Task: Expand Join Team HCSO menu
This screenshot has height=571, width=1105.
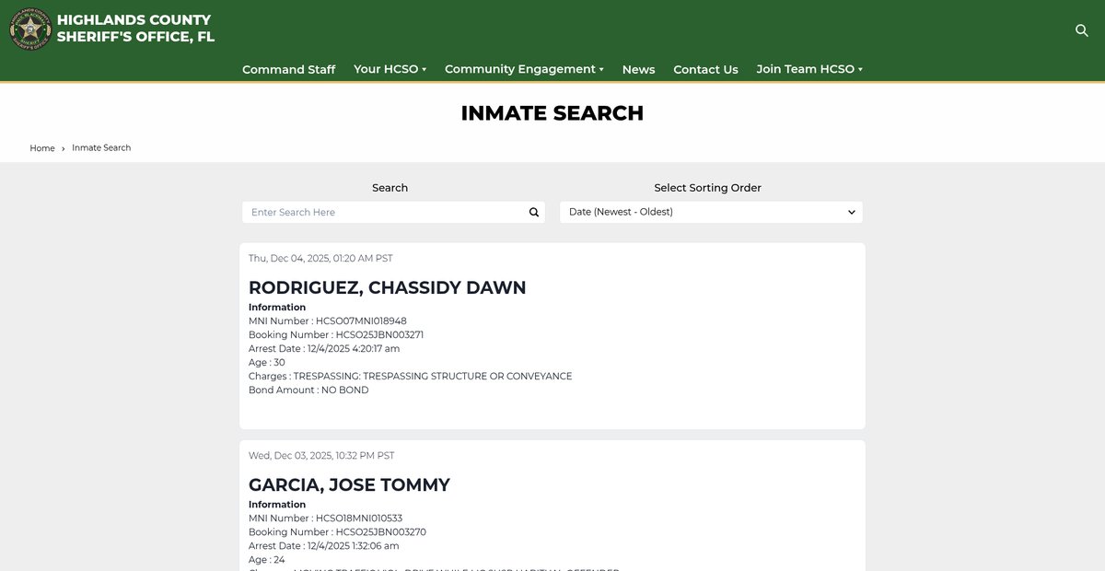Action: click(809, 69)
